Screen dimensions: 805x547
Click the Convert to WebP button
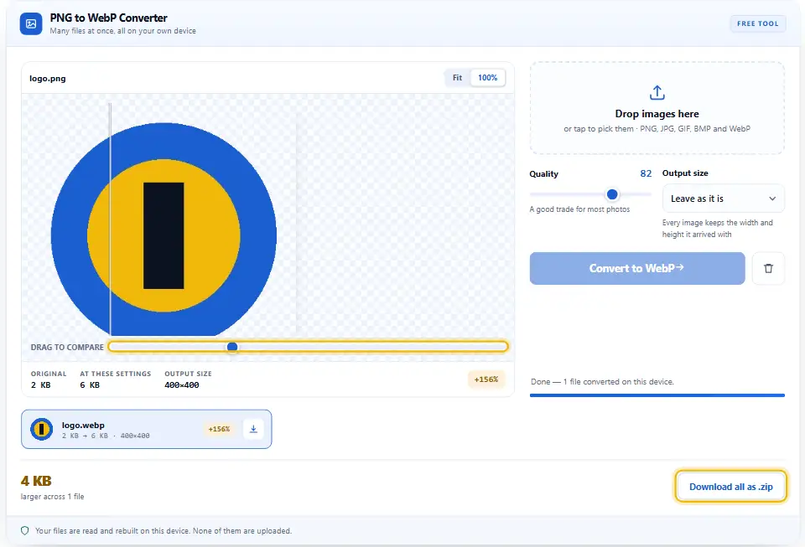(637, 268)
